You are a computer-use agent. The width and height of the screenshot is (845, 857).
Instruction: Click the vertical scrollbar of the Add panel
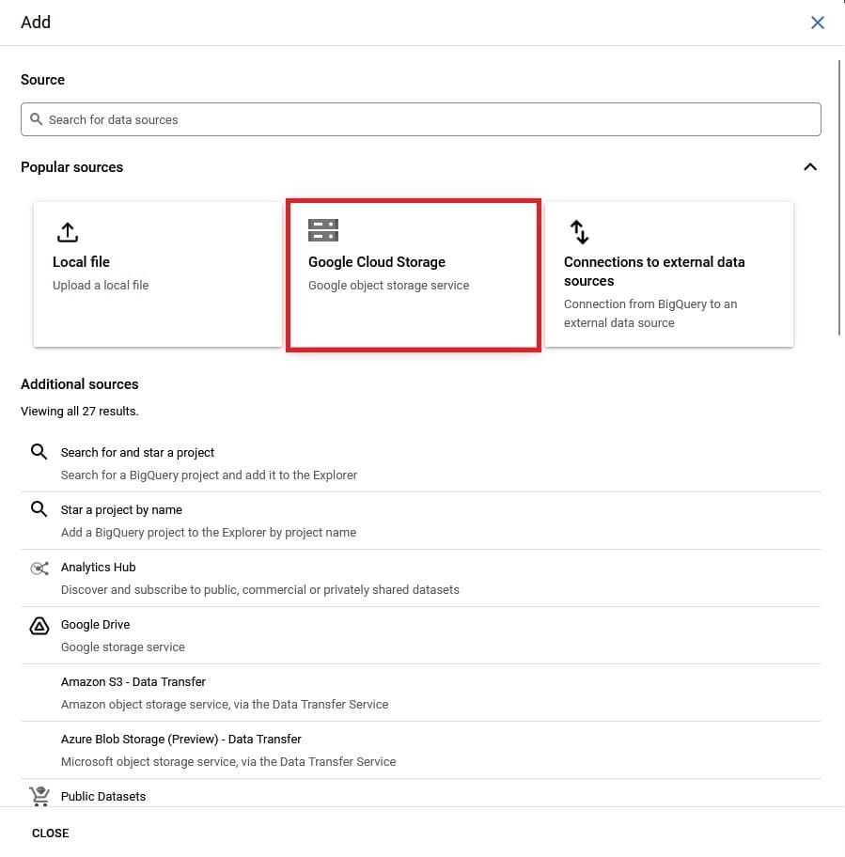[x=839, y=197]
